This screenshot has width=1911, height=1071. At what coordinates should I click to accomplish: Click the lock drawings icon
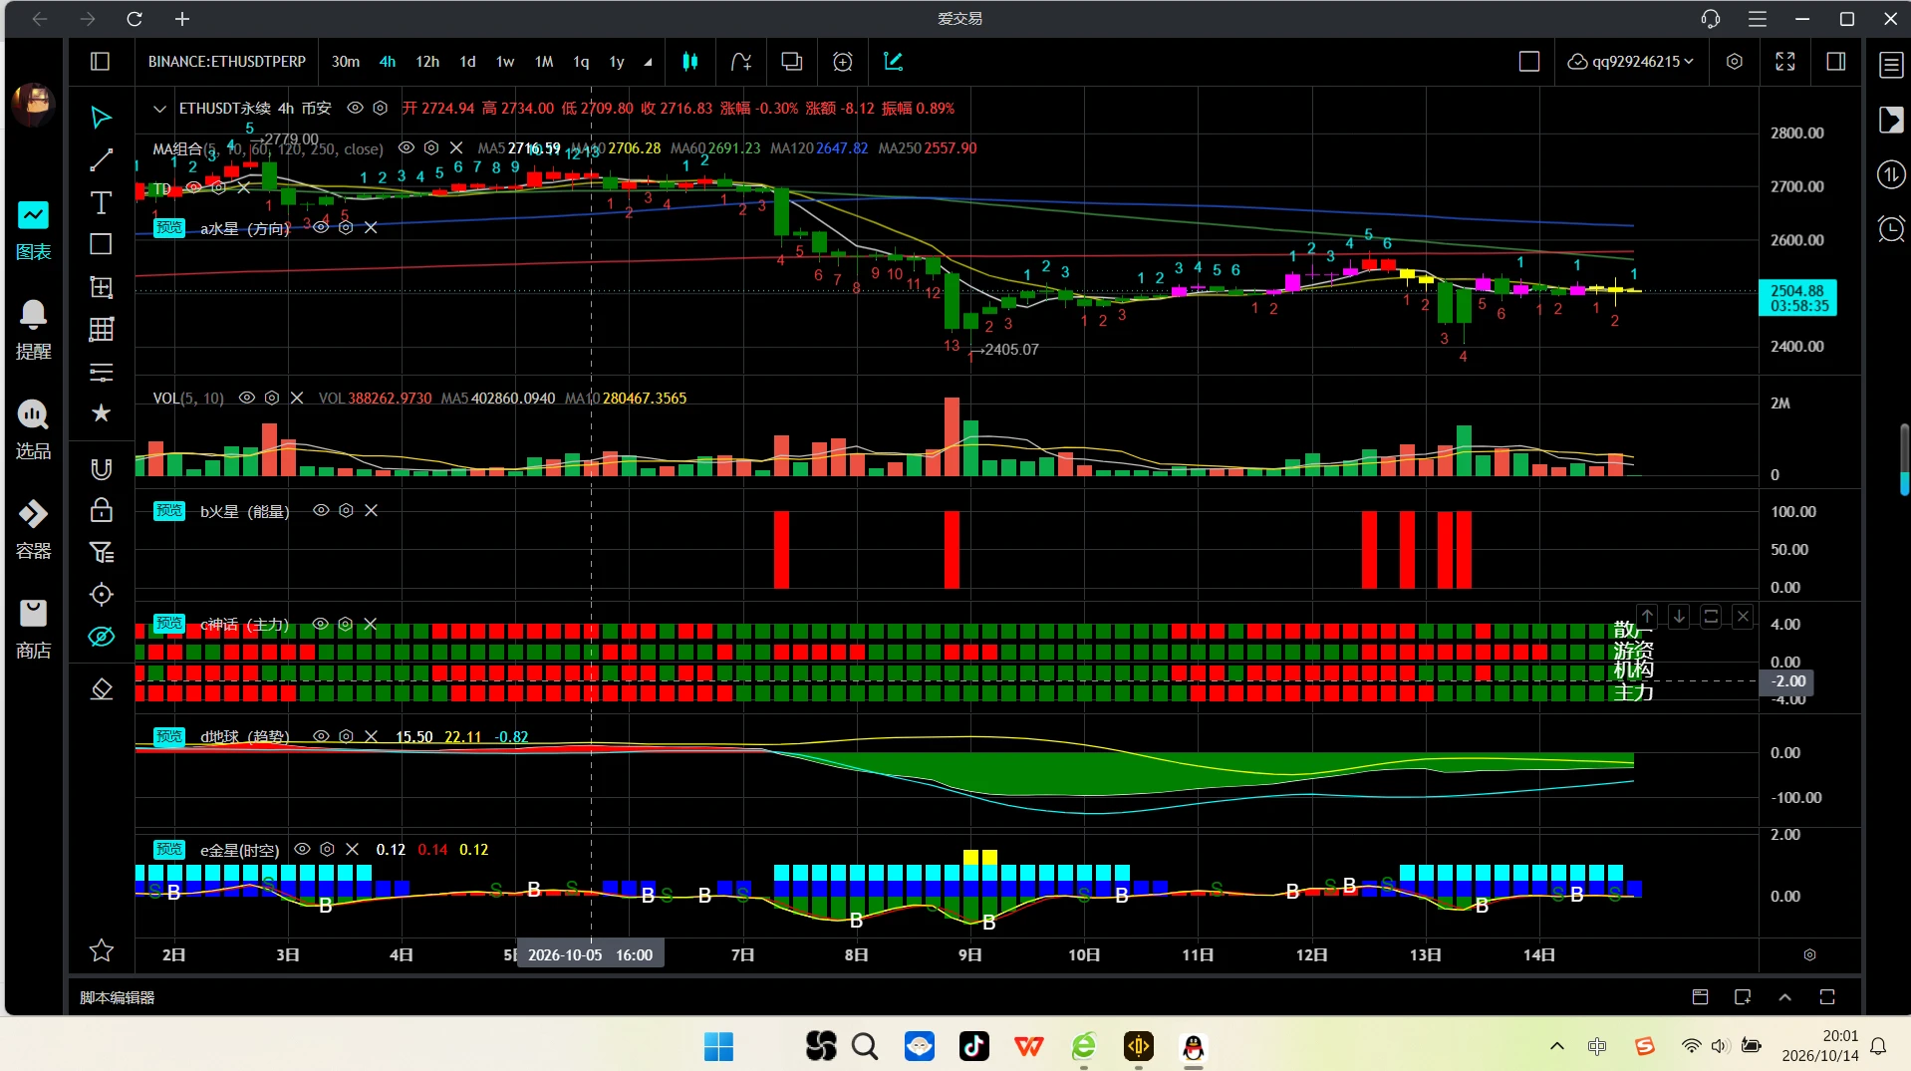point(101,510)
